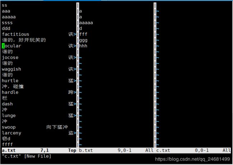233x165 pixels.
Task: Click the green cursor block on jocular
Action: [x=3, y=46]
